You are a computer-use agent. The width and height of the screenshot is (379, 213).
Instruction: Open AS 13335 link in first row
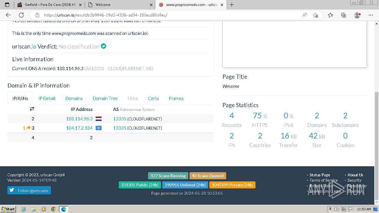click(120, 119)
